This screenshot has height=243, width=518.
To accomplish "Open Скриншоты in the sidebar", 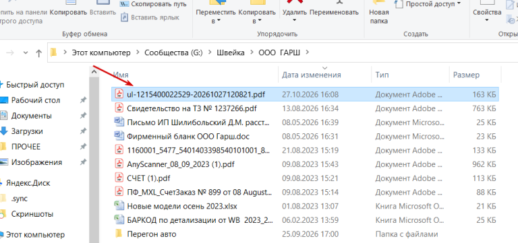I will coord(32,214).
